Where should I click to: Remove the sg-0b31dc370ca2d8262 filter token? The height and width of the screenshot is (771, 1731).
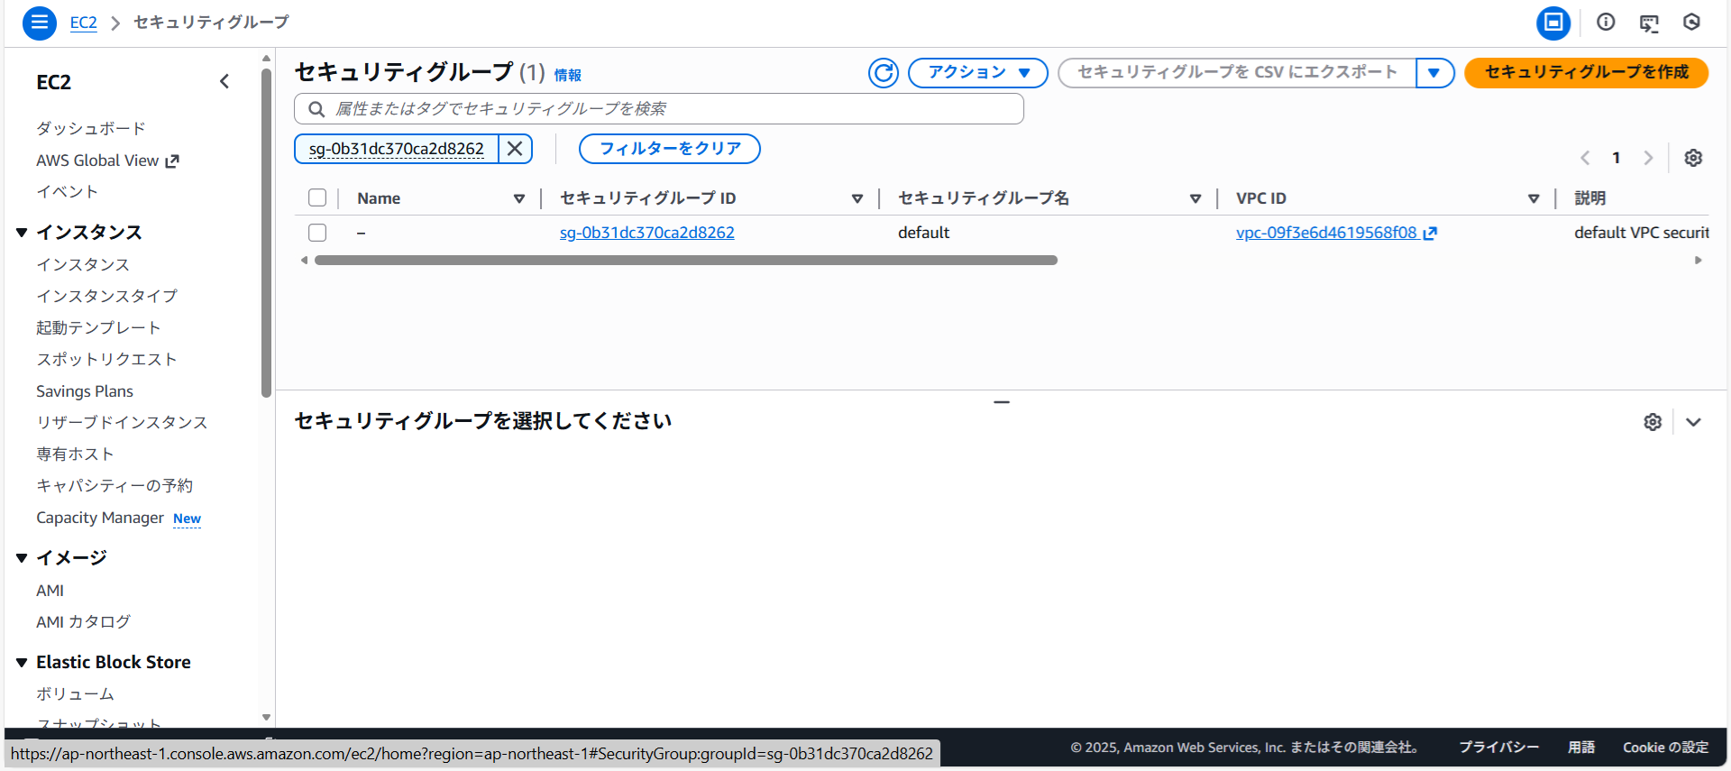515,149
